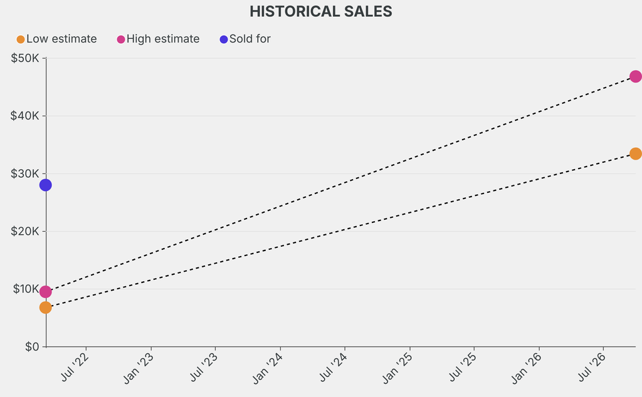The width and height of the screenshot is (642, 397).
Task: Toggle the Low estimate legend item
Action: tap(56, 39)
